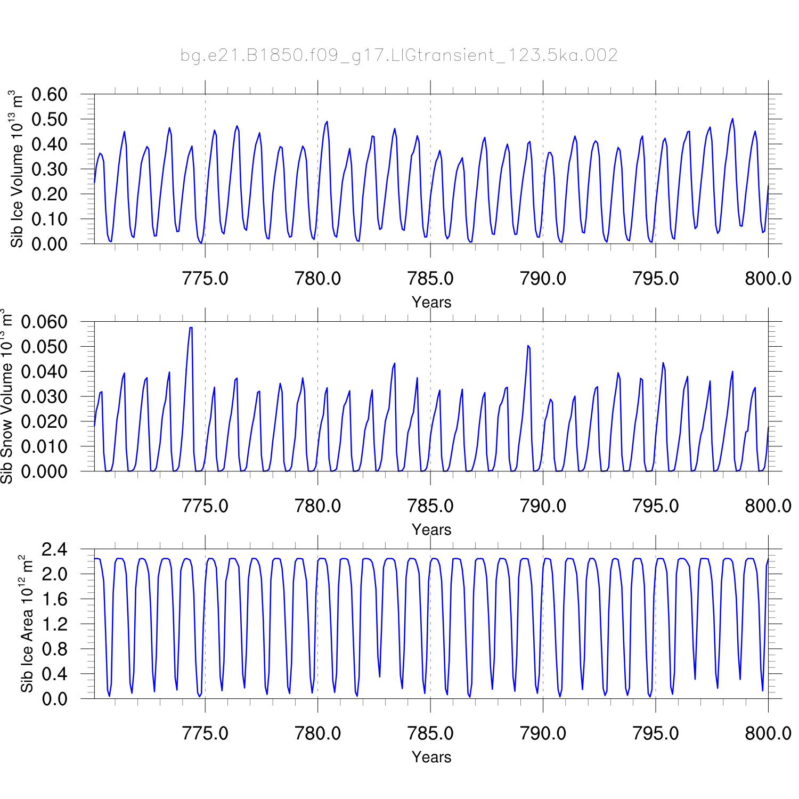Image resolution: width=799 pixels, height=799 pixels.
Task: Click the 800.0 tick label of bottom plot
Action: point(768,733)
